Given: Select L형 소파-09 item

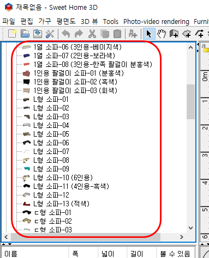Looking at the screenshot, I should (x=51, y=169).
